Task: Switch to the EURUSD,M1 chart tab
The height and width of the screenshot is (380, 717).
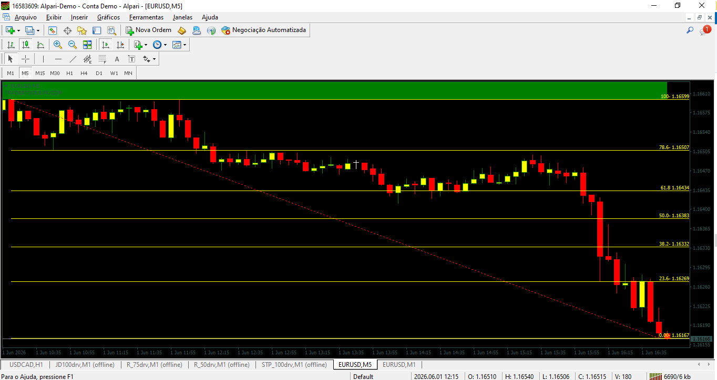Action: coord(399,364)
